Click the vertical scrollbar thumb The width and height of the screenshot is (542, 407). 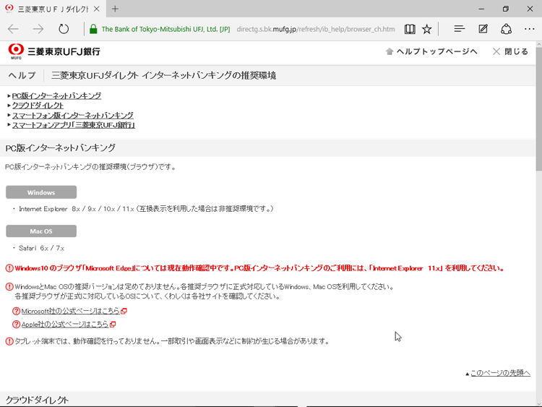(538, 108)
